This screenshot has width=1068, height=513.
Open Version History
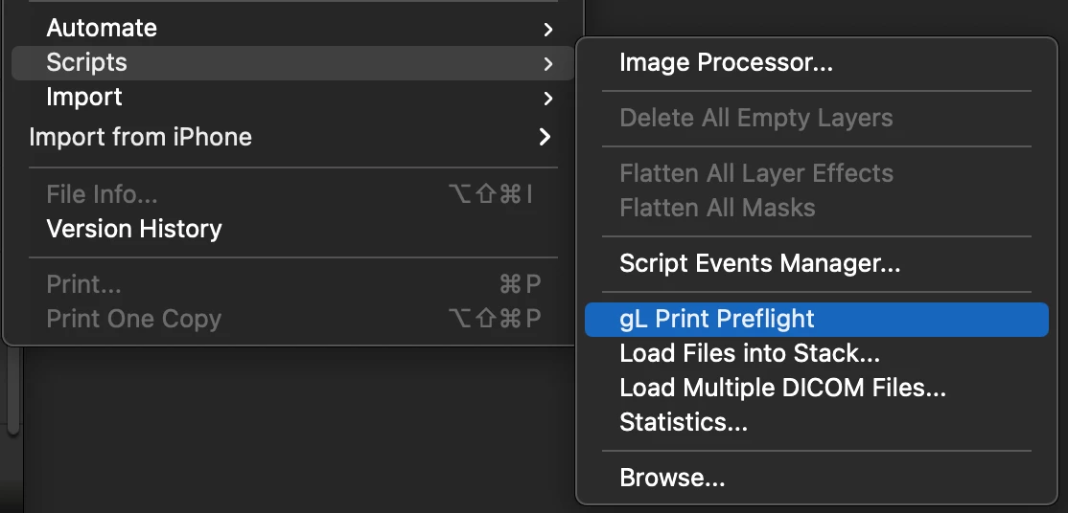(x=134, y=229)
